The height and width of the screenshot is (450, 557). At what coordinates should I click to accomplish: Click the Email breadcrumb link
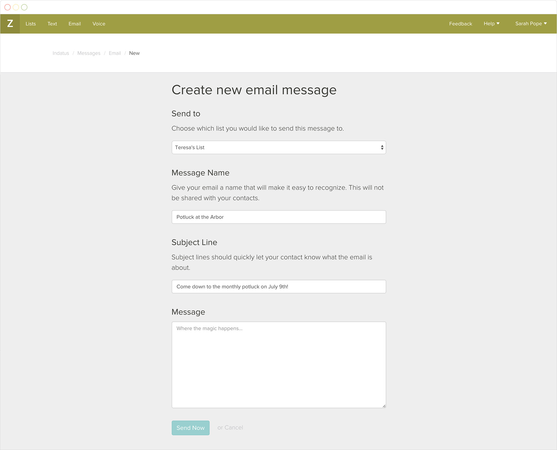[115, 53]
